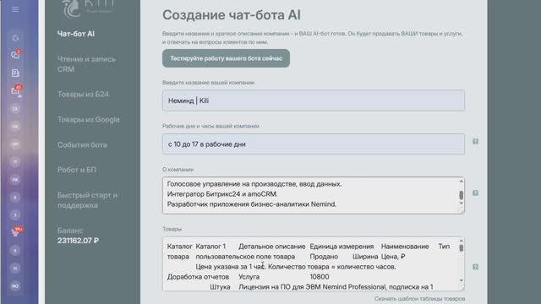Open the Чат-бот AI menu item

(x=76, y=34)
